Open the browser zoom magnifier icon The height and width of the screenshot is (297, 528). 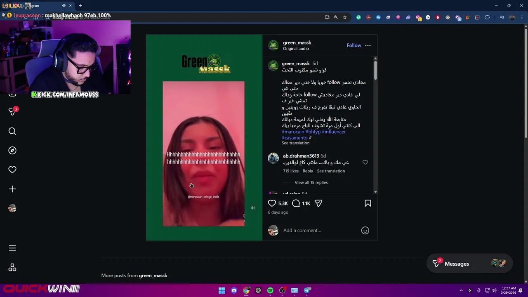click(336, 17)
